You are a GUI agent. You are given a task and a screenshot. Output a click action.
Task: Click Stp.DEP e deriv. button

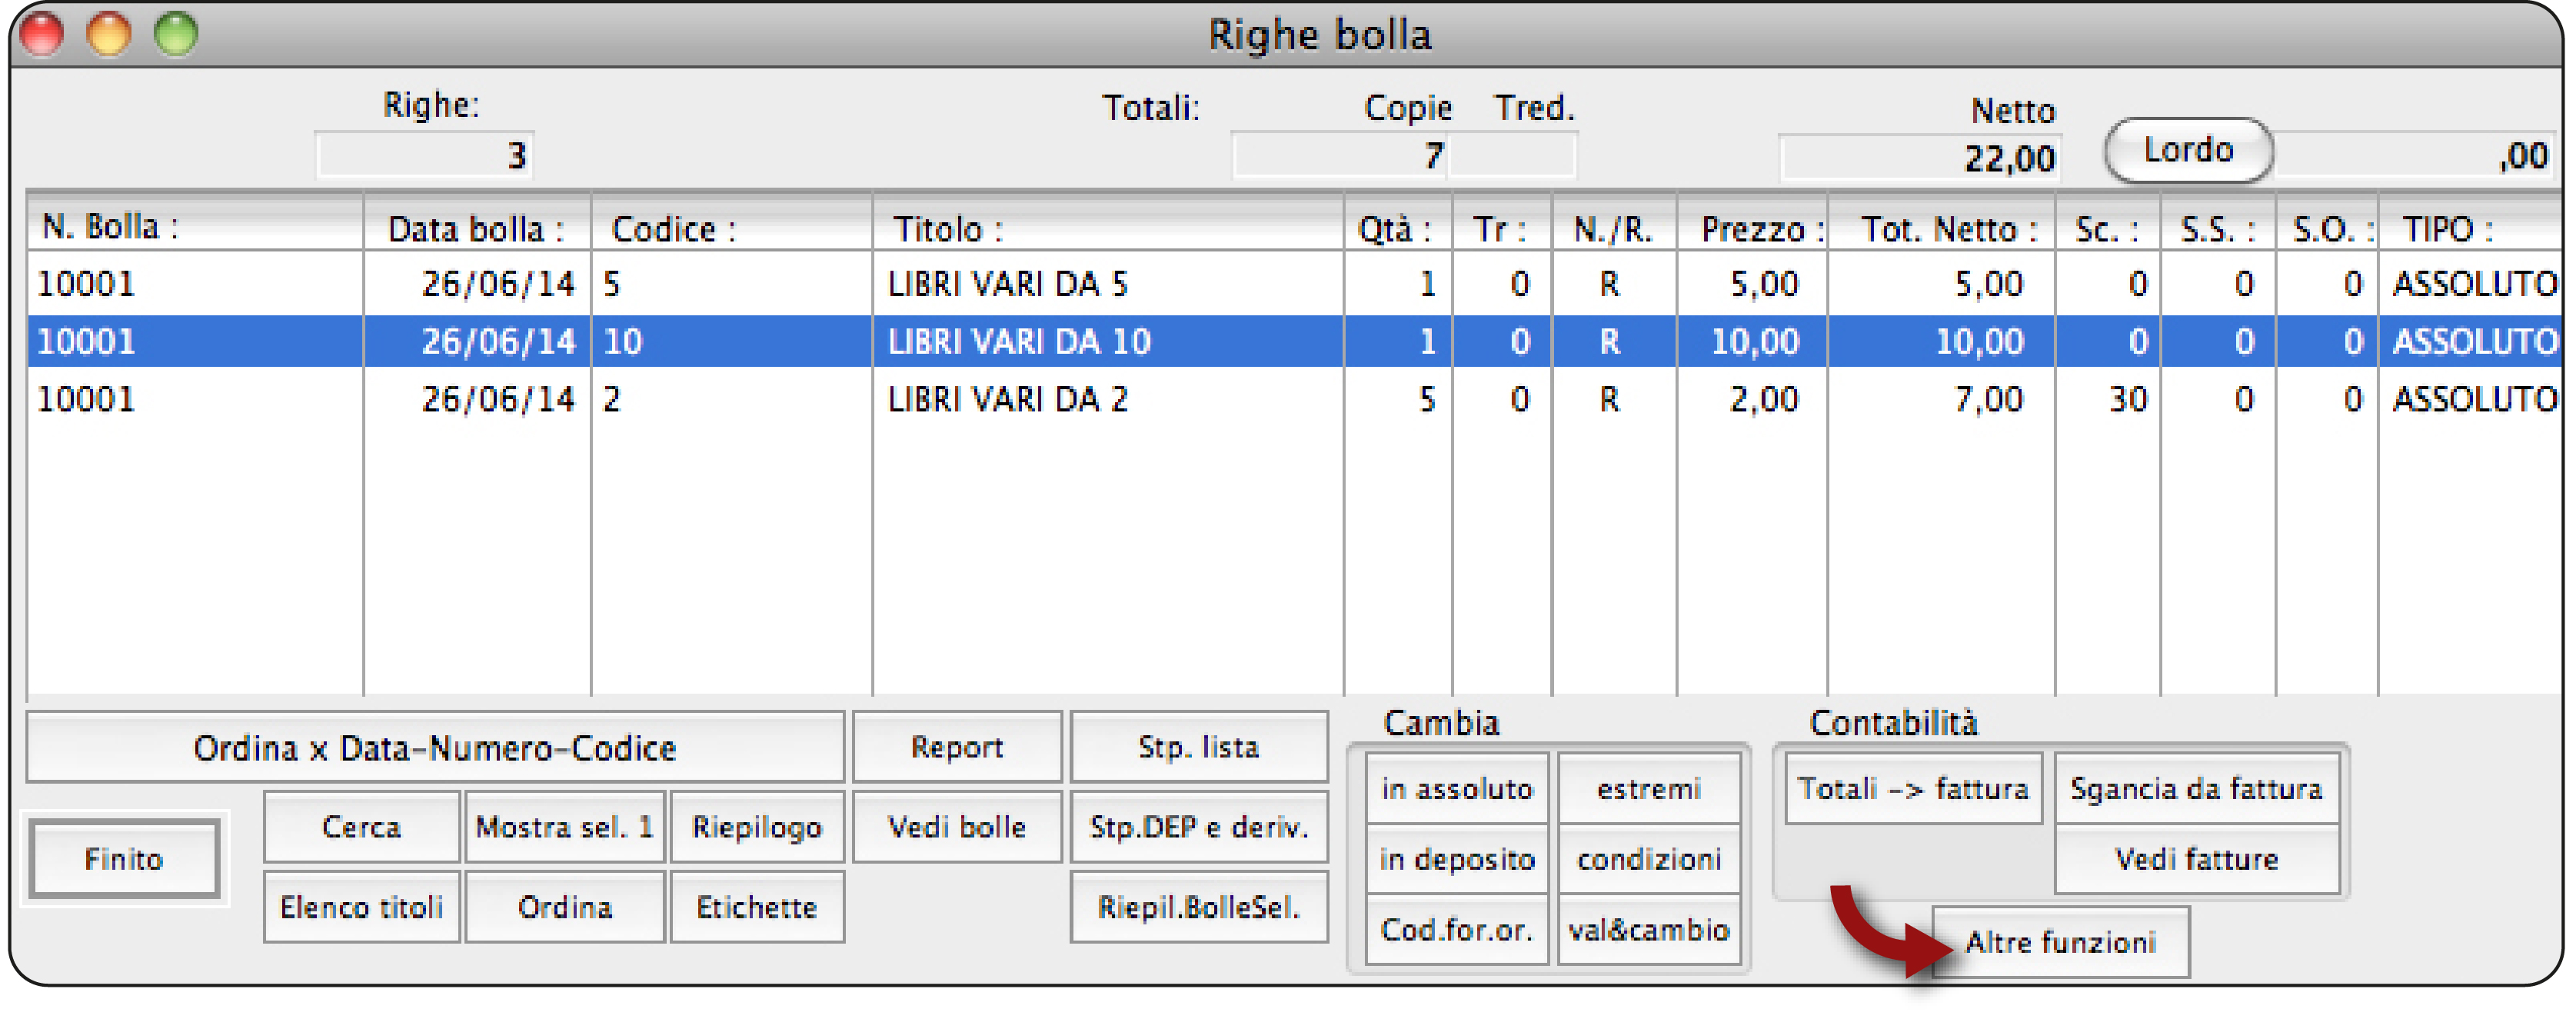(x=1198, y=826)
